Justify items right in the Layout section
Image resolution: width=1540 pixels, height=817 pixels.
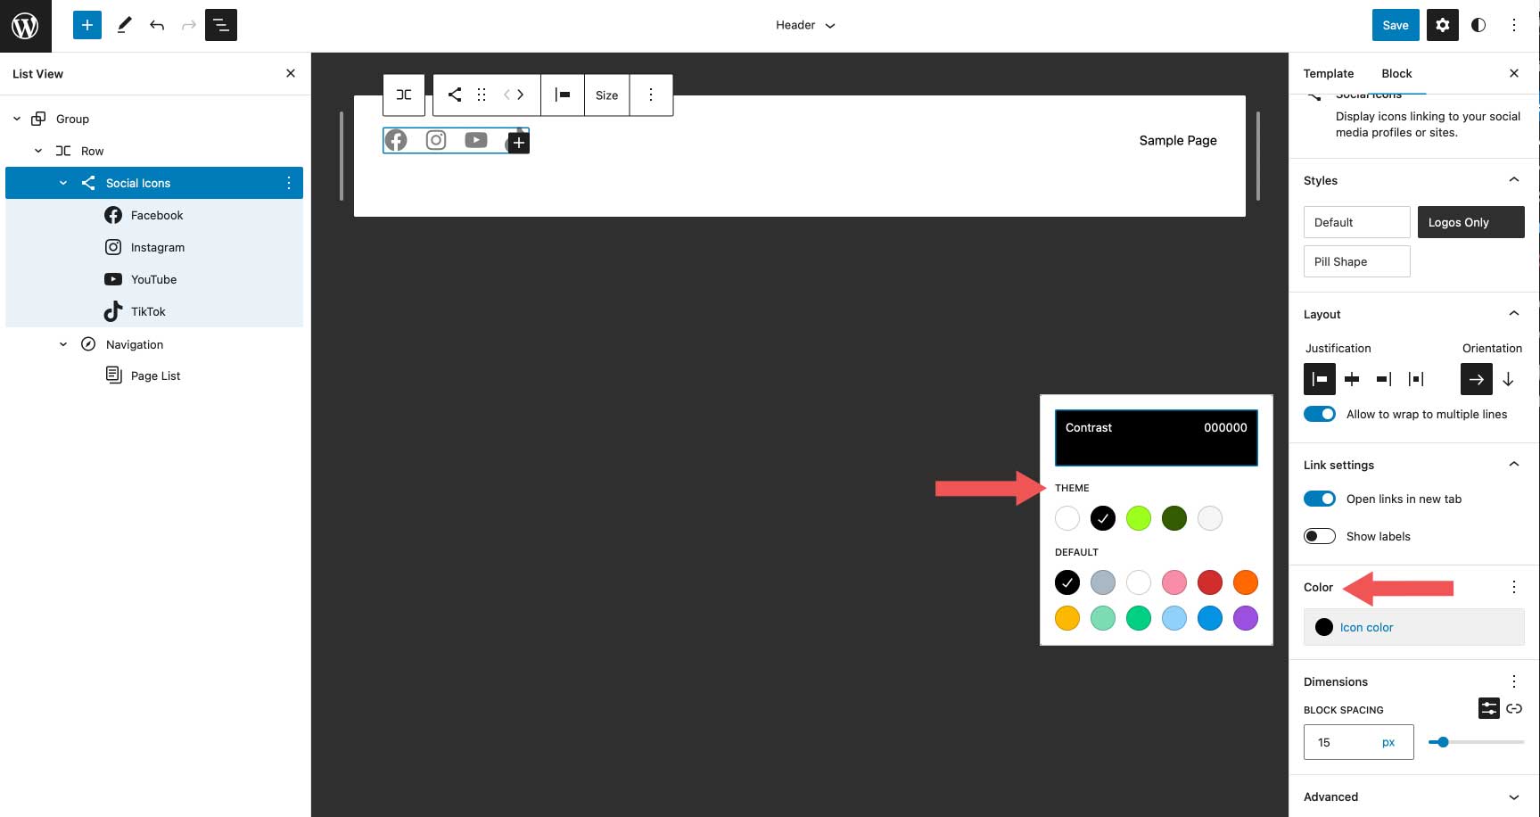click(1383, 379)
